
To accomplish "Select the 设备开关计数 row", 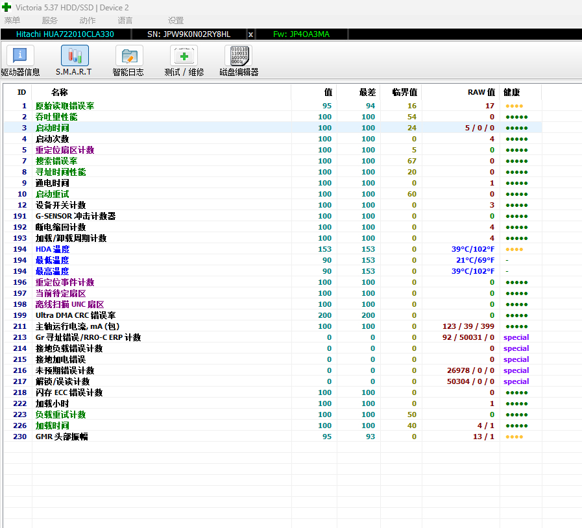I will point(273,205).
